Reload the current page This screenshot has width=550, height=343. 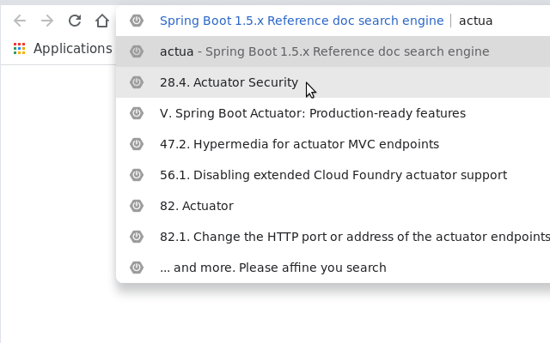click(75, 21)
